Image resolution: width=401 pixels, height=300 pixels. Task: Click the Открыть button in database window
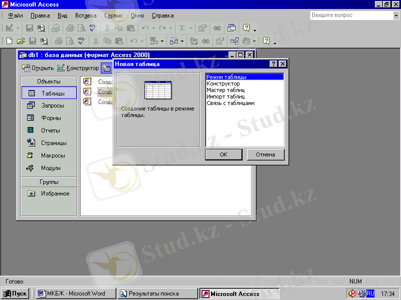coord(39,68)
